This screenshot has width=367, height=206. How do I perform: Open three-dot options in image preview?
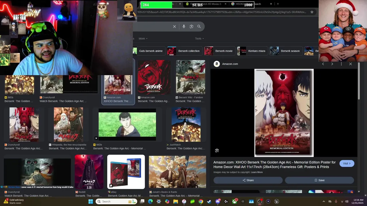click(341, 64)
